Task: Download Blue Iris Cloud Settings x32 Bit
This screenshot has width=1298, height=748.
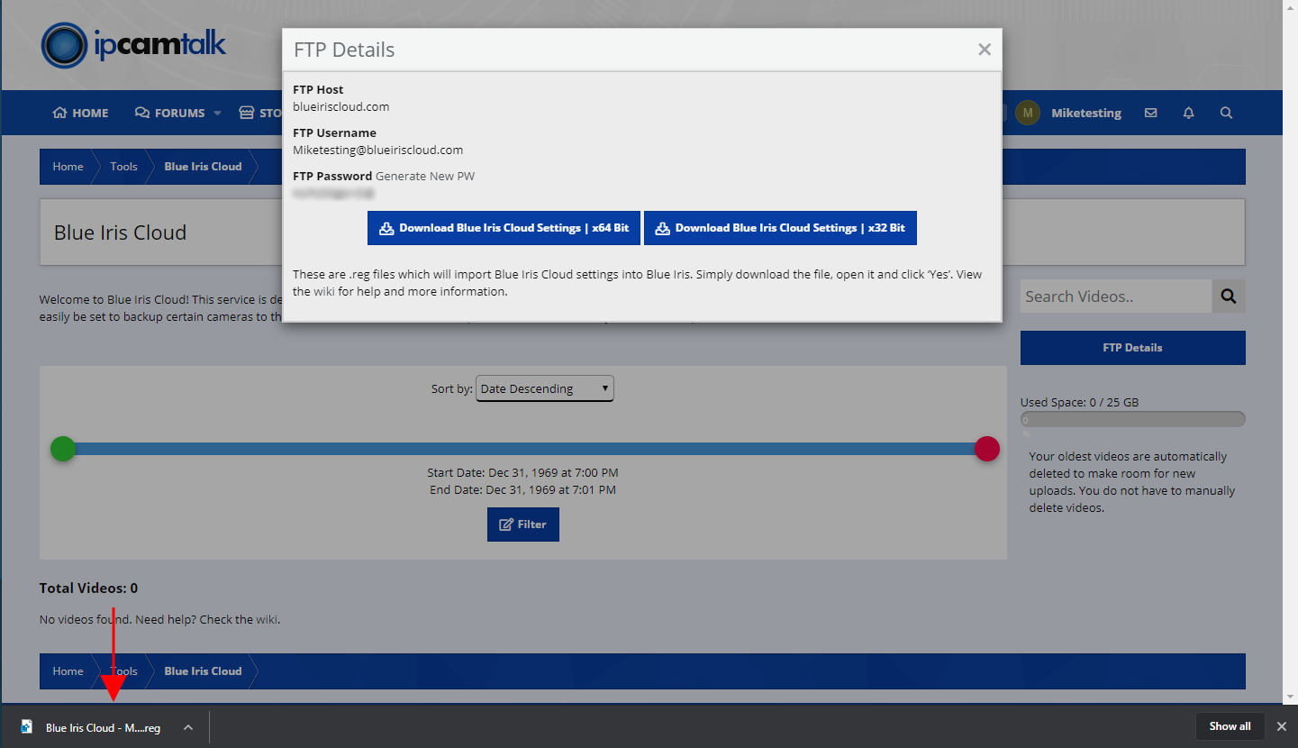Action: click(x=780, y=228)
